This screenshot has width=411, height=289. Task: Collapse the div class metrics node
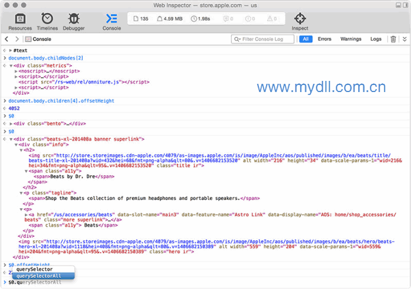tap(11, 66)
